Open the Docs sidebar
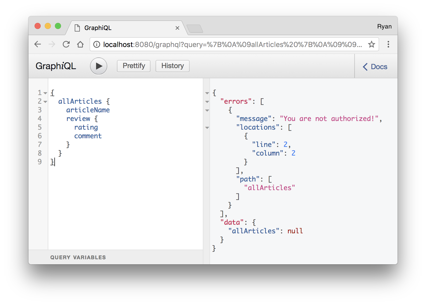Screen dimensions: 426x305 [375, 67]
